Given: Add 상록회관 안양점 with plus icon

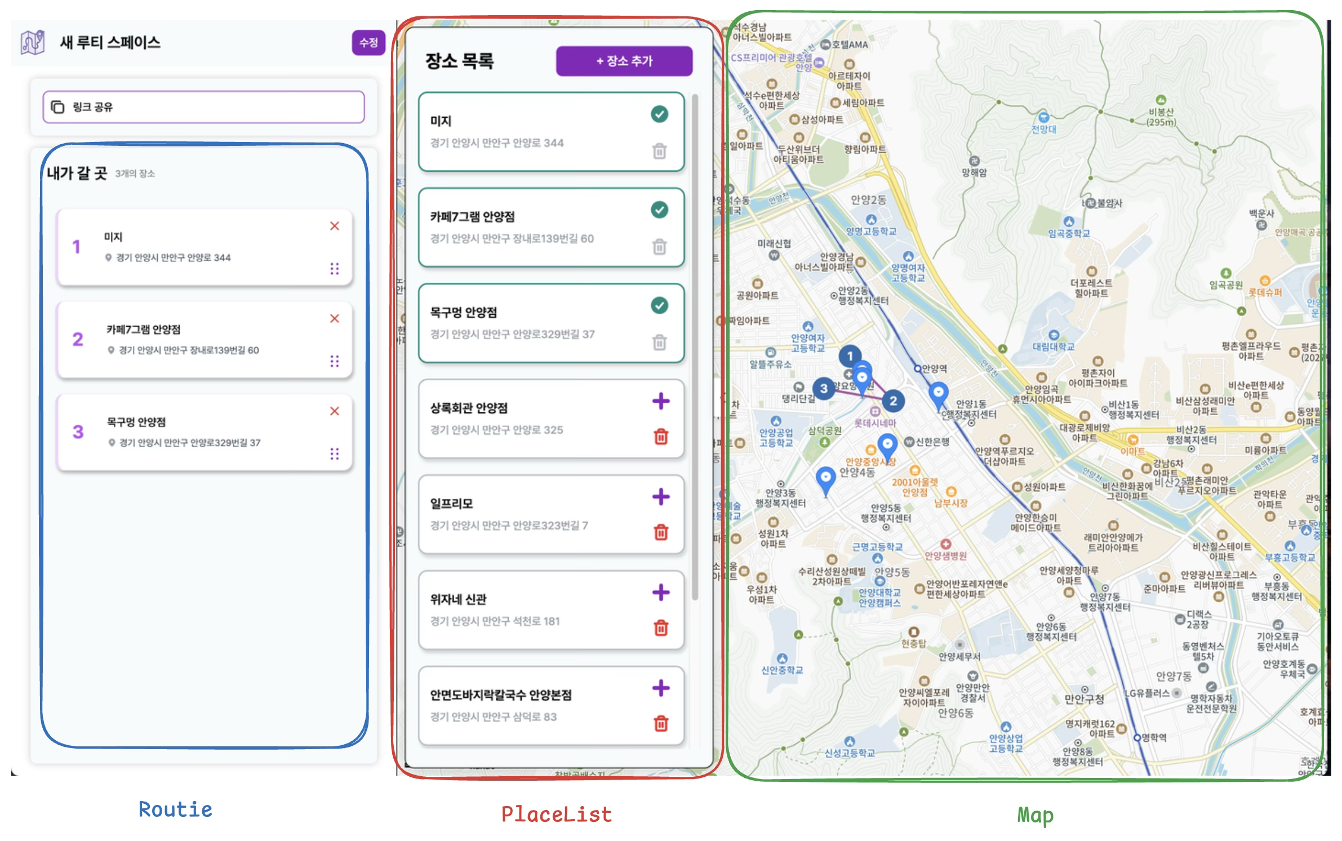Looking at the screenshot, I should (660, 402).
